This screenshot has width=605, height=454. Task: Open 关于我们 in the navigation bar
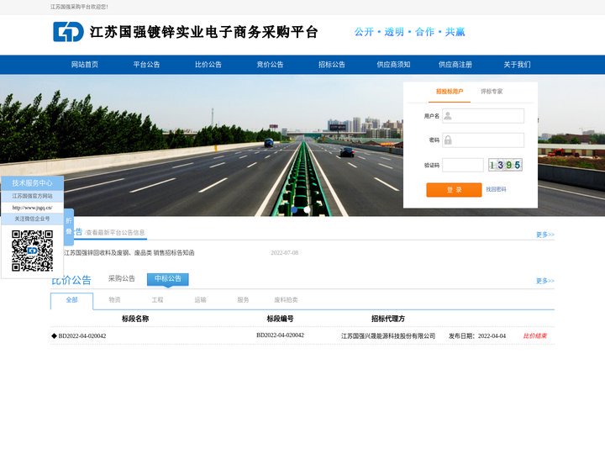(517, 65)
